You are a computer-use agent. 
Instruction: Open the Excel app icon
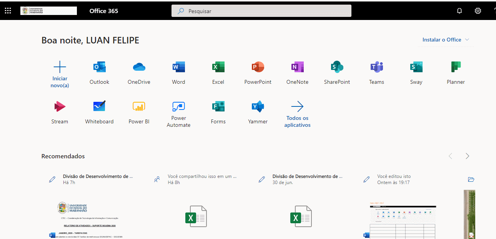(x=218, y=73)
